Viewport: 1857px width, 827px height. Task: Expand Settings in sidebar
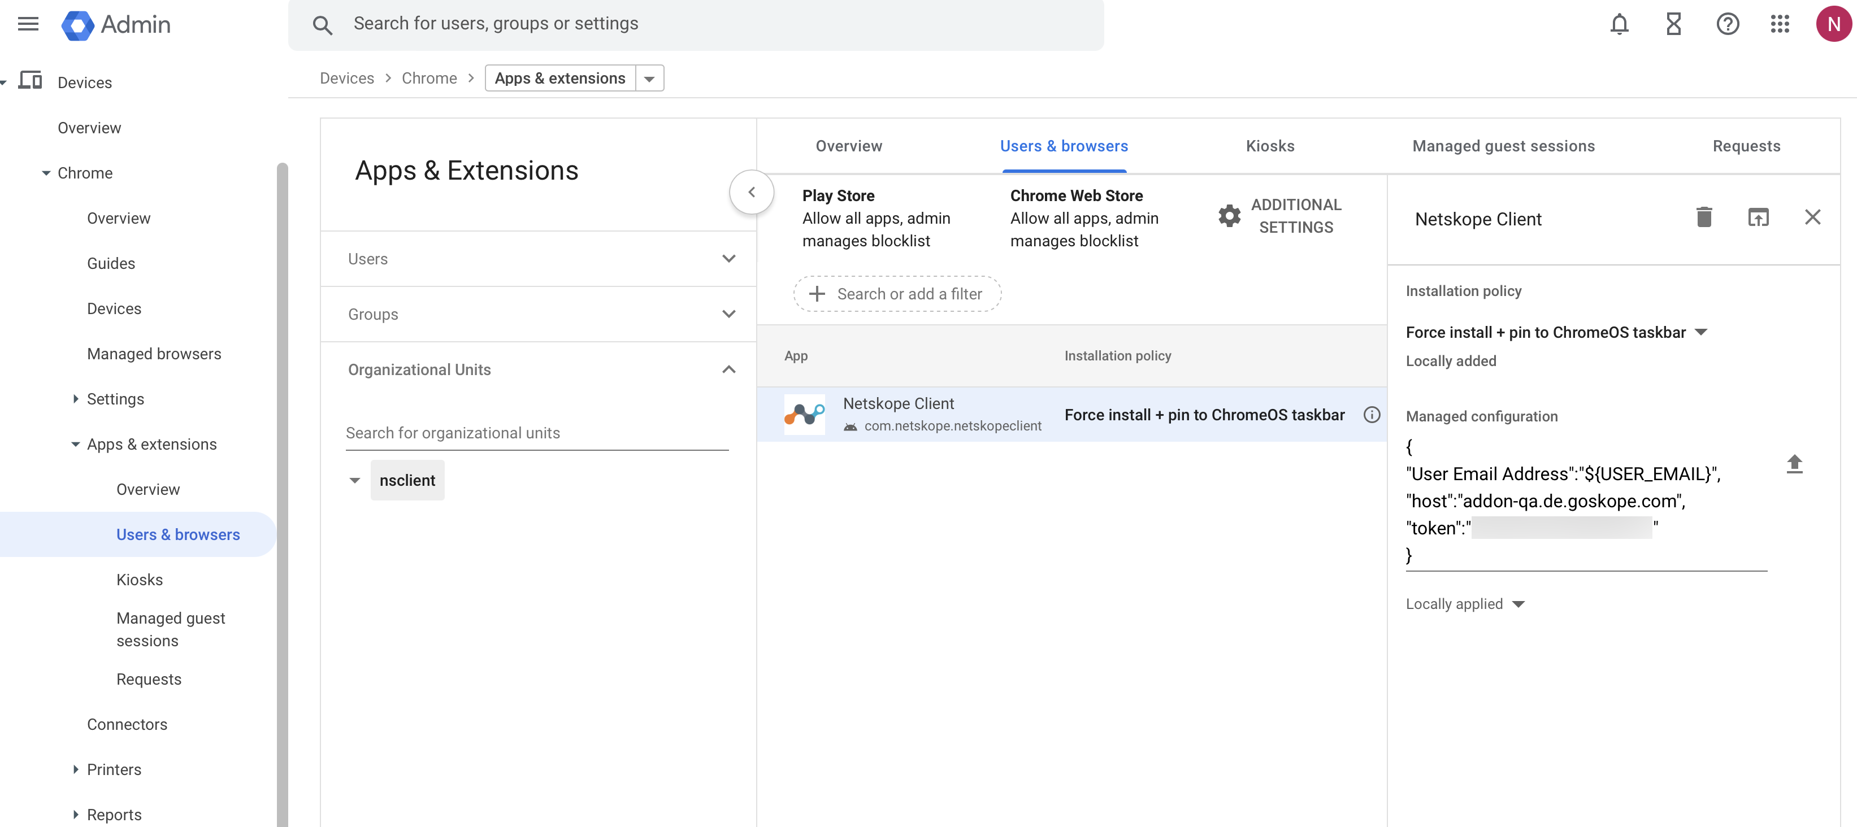pos(76,398)
